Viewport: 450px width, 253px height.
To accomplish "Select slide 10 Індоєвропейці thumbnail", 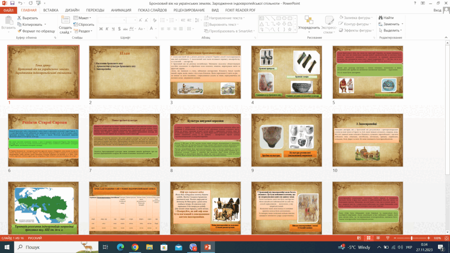I will pyautogui.click(x=368, y=140).
